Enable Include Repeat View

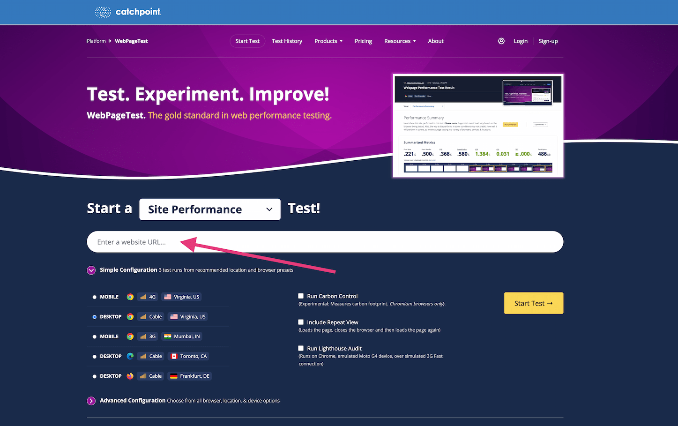[x=301, y=322]
